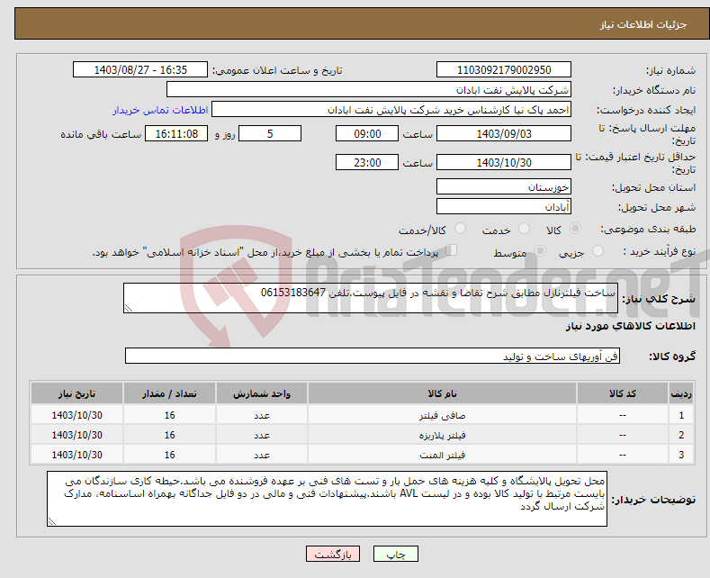The image size is (710, 578).
Task: Click the شرح کلی نیاز description textarea
Action: coord(371,298)
